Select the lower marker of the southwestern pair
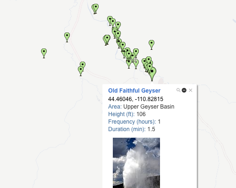This screenshot has width=236, height=188. [81, 71]
